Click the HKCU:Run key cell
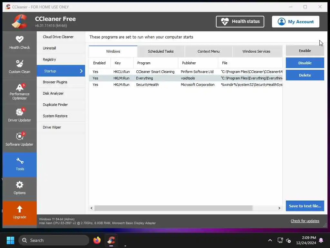This screenshot has height=248, width=330. click(121, 72)
